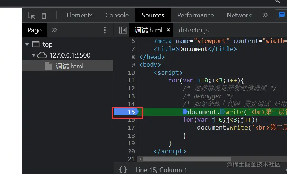Click the toggle navigator sidebar icon
287x174 pixels.
[x=123, y=30]
